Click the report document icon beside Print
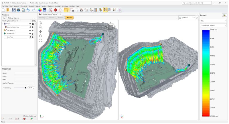The height and width of the screenshot is (124, 229). point(23,10)
